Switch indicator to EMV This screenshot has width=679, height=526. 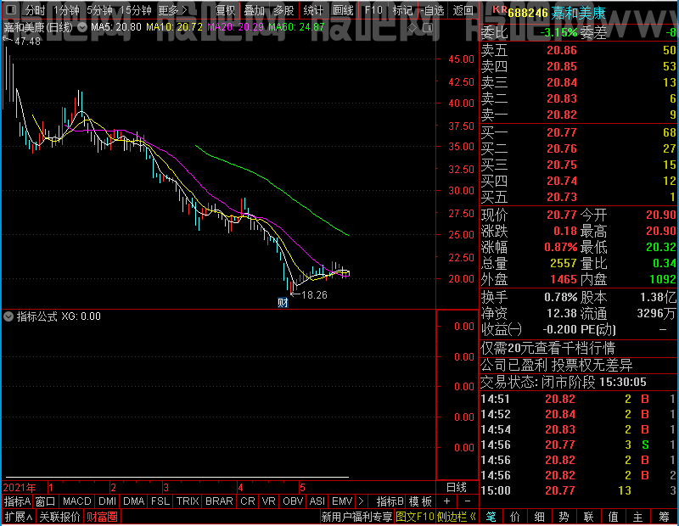click(x=343, y=501)
